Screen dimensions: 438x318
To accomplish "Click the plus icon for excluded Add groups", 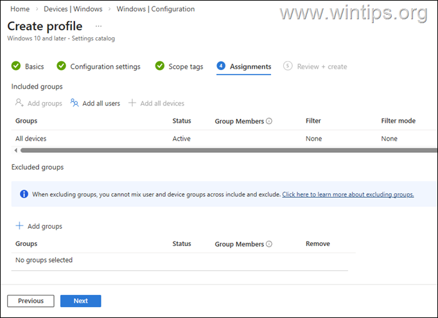I will coord(19,225).
